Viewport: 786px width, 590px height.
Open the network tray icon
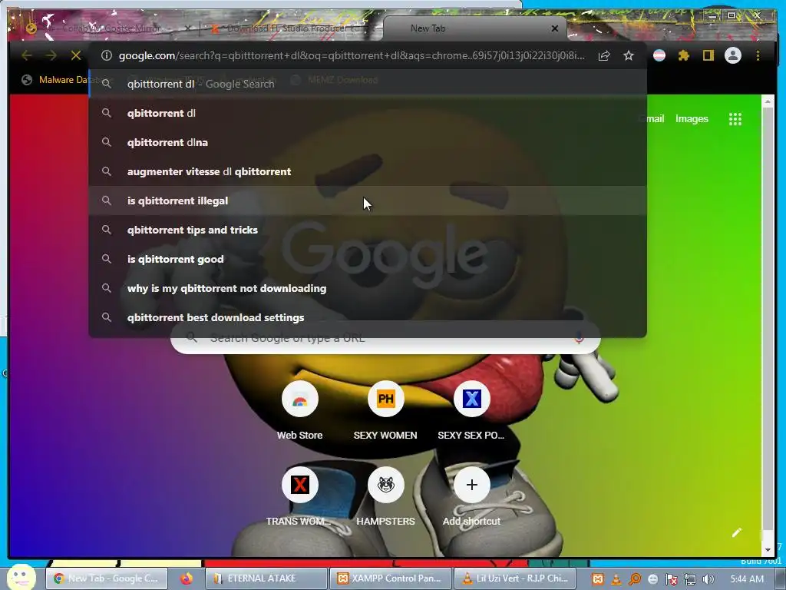pos(690,579)
